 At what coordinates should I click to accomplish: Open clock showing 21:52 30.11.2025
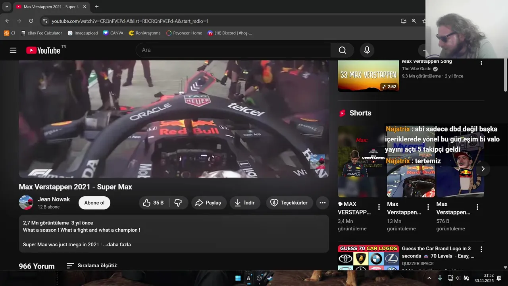tap(484, 278)
